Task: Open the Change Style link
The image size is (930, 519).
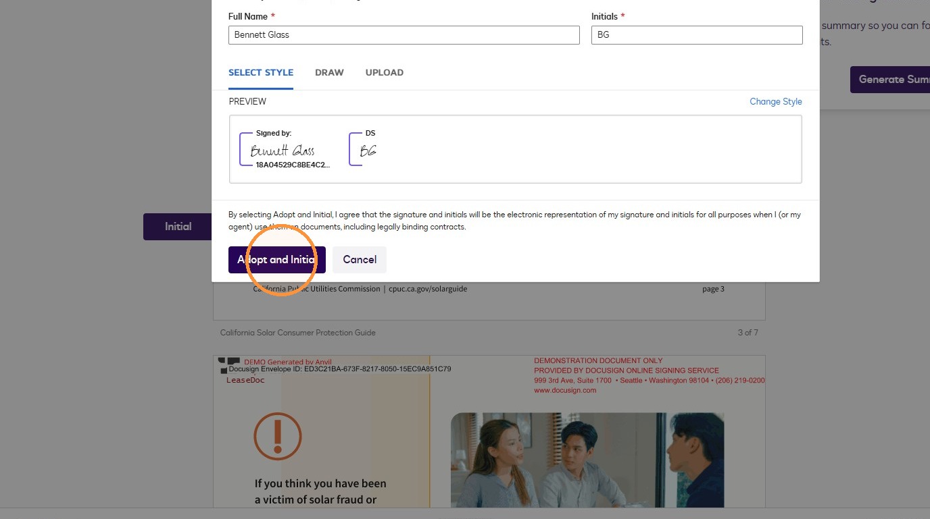Action: [776, 102]
